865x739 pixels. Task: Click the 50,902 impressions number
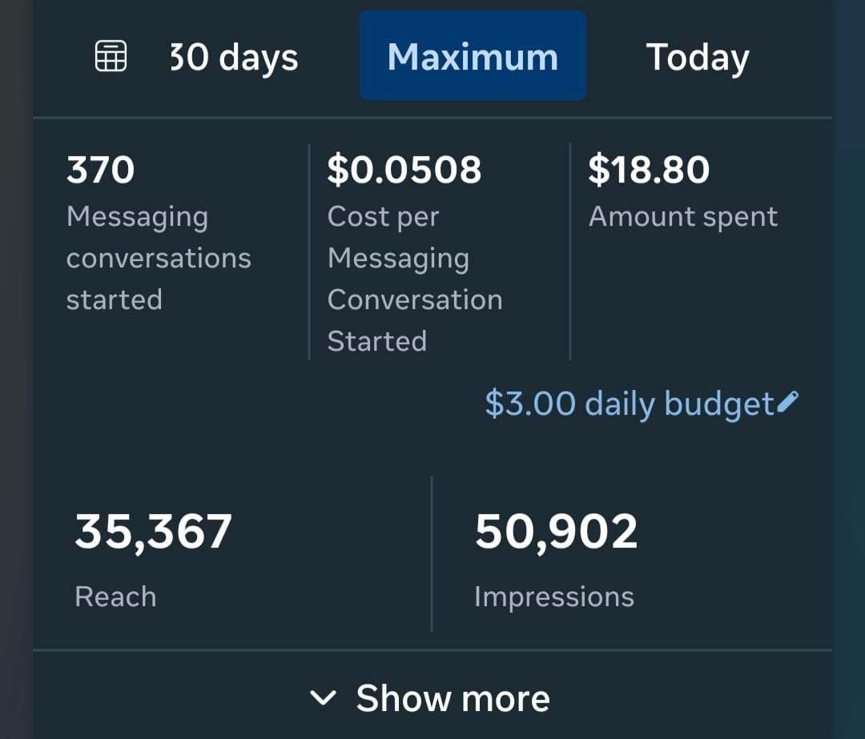click(x=557, y=532)
